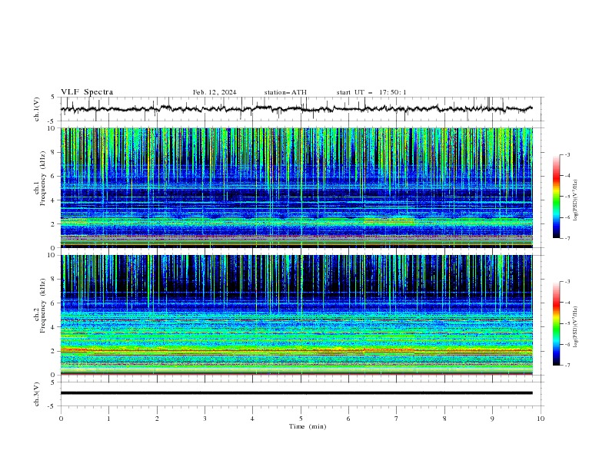This screenshot has height=470, width=609.
Task: Click the "10" tick on Time axis
Action: [x=541, y=419]
